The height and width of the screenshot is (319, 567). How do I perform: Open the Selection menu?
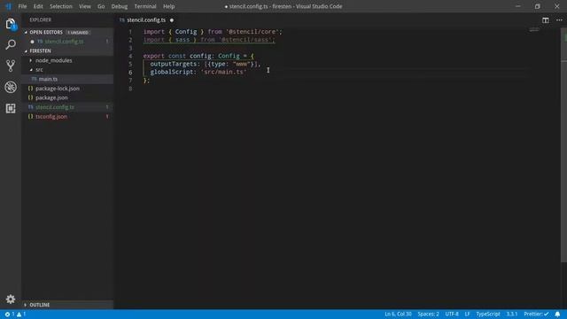[x=61, y=6]
